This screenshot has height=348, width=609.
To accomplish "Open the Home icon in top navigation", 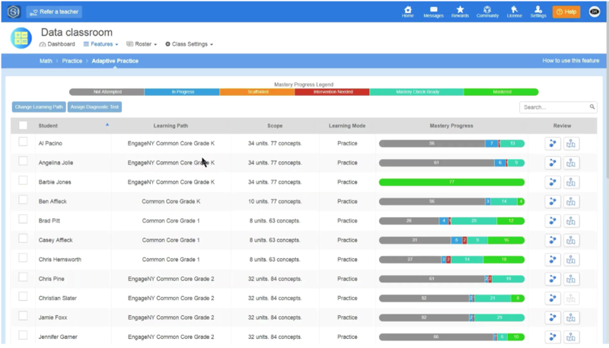I will (408, 11).
